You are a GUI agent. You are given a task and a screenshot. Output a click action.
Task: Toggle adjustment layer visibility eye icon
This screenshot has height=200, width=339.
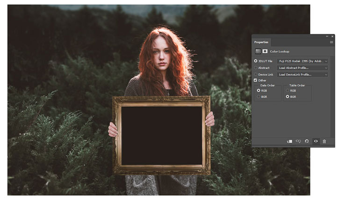(316, 141)
